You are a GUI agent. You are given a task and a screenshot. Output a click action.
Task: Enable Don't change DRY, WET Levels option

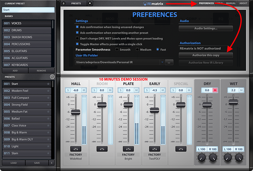click(77, 38)
